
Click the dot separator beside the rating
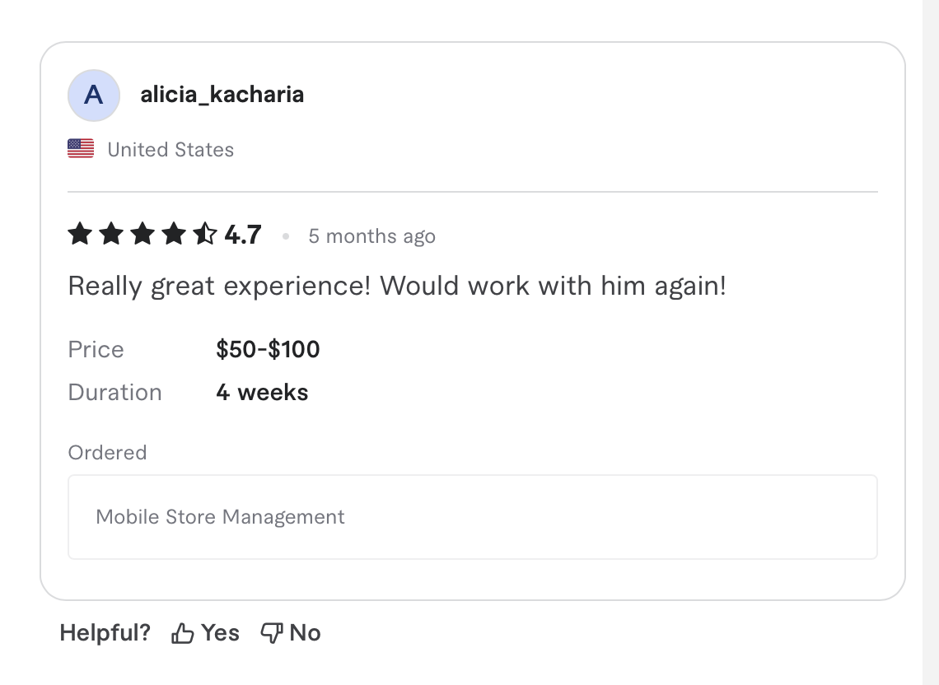coord(285,236)
